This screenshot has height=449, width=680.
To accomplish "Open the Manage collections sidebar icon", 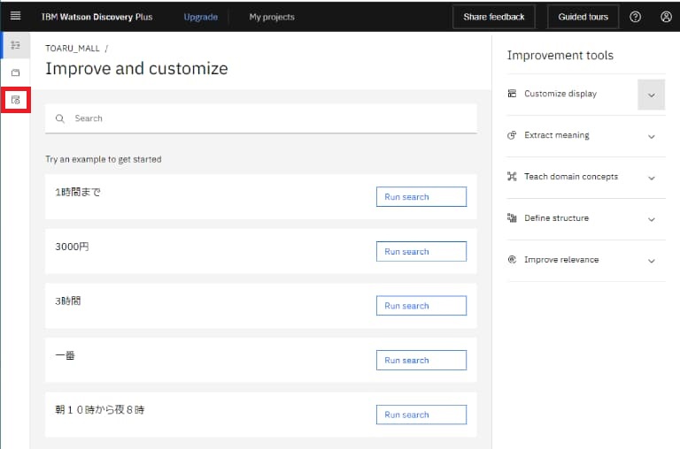I will [x=15, y=72].
